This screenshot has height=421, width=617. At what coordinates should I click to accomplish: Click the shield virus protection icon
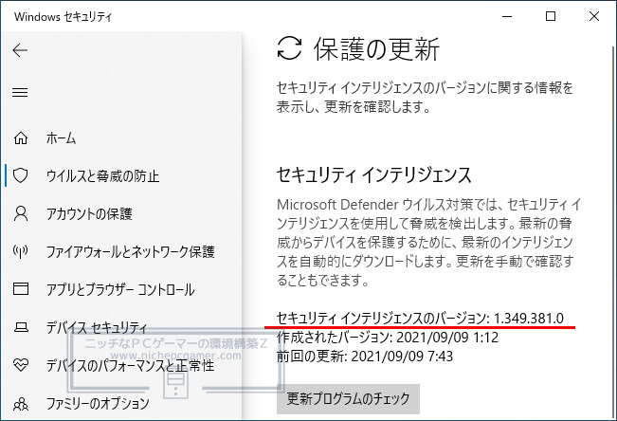click(21, 175)
